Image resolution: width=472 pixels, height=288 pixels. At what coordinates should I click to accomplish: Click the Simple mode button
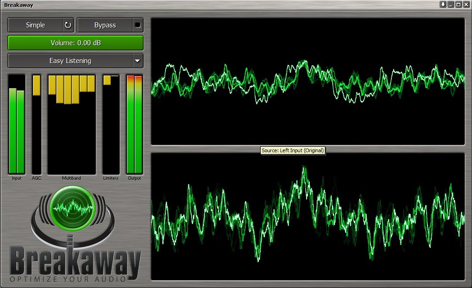(35, 25)
